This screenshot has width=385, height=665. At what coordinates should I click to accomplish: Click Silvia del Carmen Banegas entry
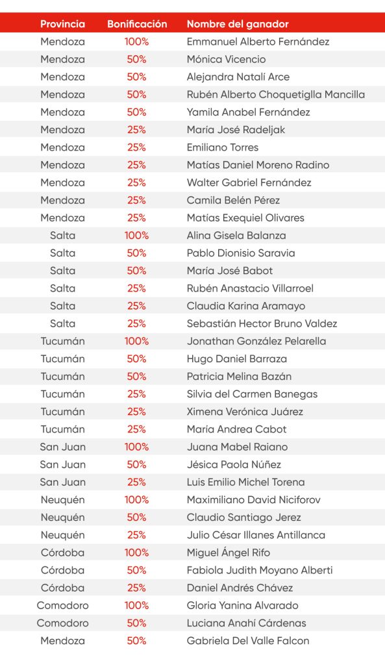pos(253,394)
